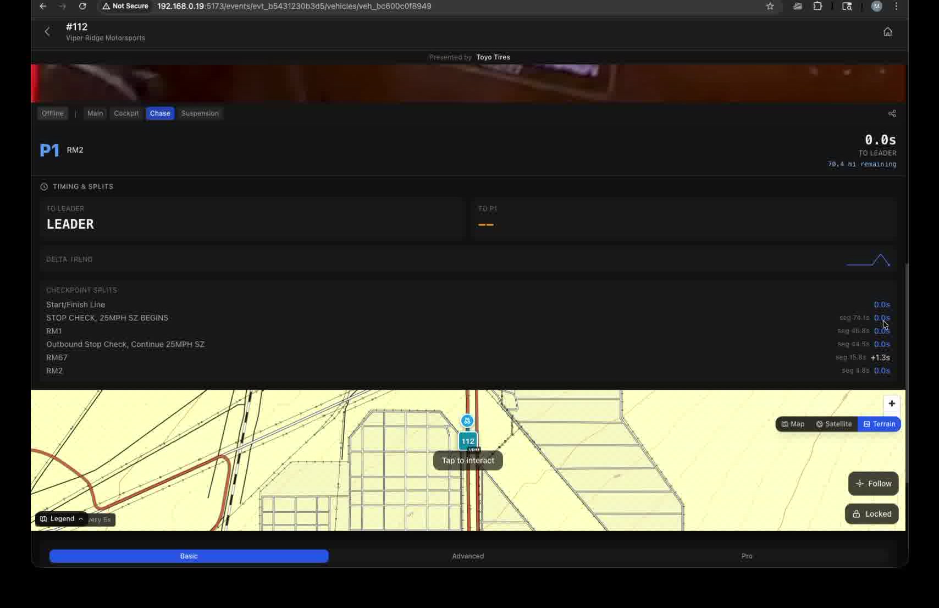Click the share icon near the view tabs
The width and height of the screenshot is (939, 608).
pos(892,113)
